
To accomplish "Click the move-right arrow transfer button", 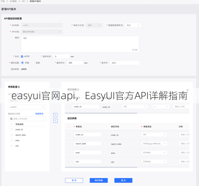I will [x=55, y=115].
